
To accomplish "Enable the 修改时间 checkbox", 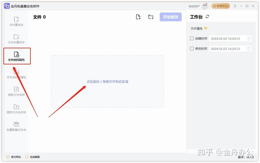I will pos(192,49).
